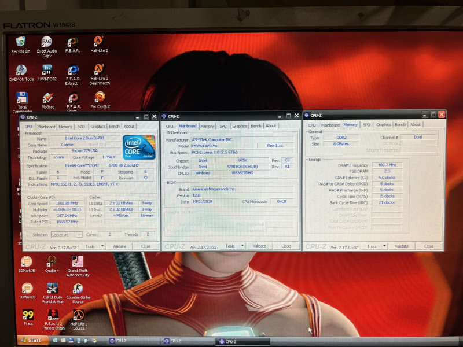Select the Quake 4 desktop shortcut

(52, 264)
